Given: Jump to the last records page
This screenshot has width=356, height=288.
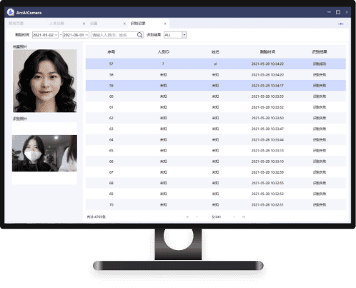Looking at the screenshot, I should point(243,217).
